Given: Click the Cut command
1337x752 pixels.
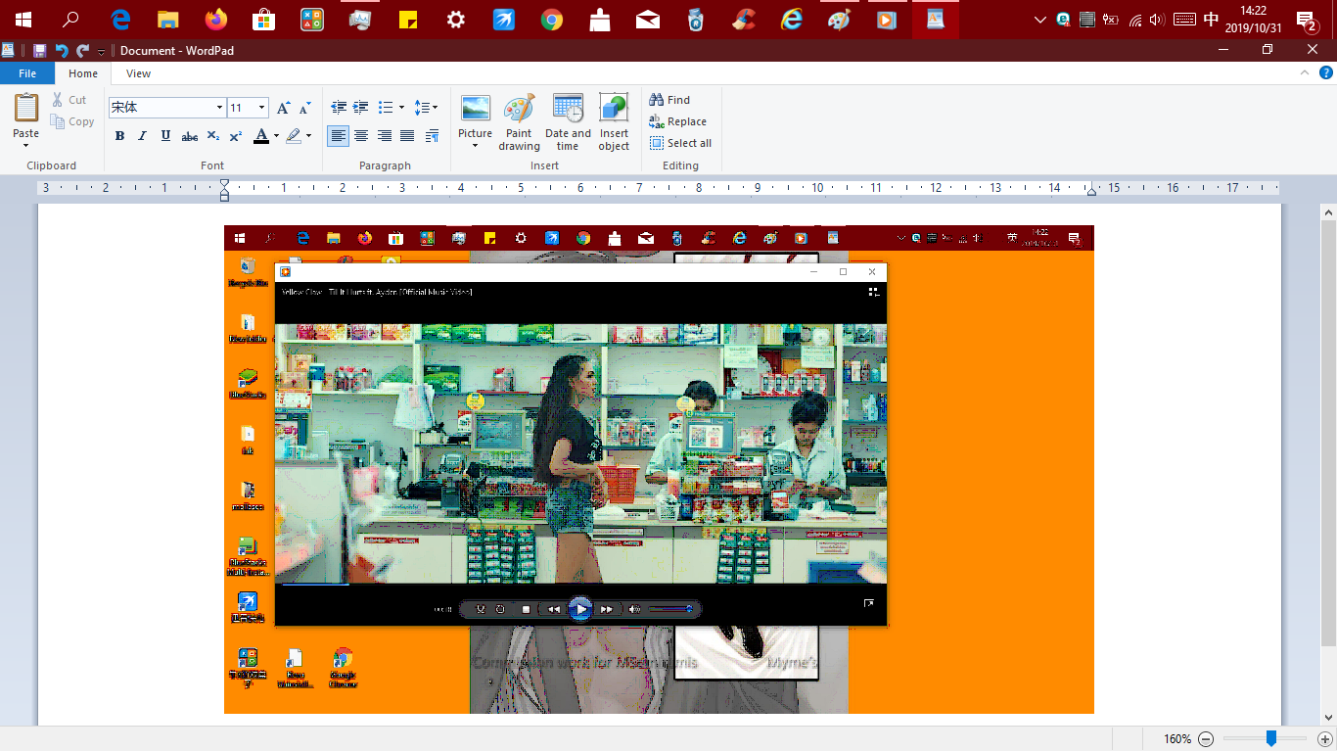Looking at the screenshot, I should [x=69, y=100].
